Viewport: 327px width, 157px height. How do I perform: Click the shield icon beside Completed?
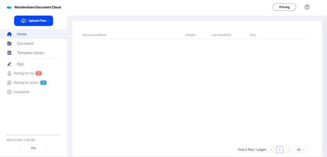(9, 92)
